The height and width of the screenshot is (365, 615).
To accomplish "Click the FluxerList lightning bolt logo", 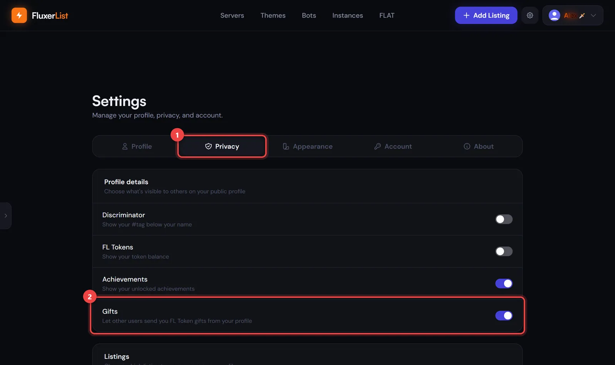I will [x=19, y=15].
